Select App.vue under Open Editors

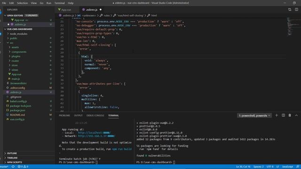(x=19, y=20)
